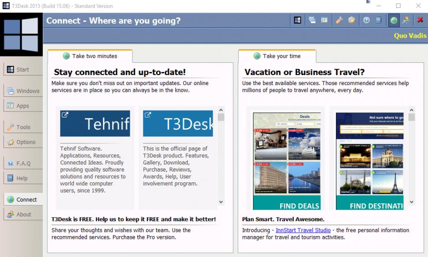Click the travel services list scrollbar thumb
The height and width of the screenshot is (257, 428).
412,117
